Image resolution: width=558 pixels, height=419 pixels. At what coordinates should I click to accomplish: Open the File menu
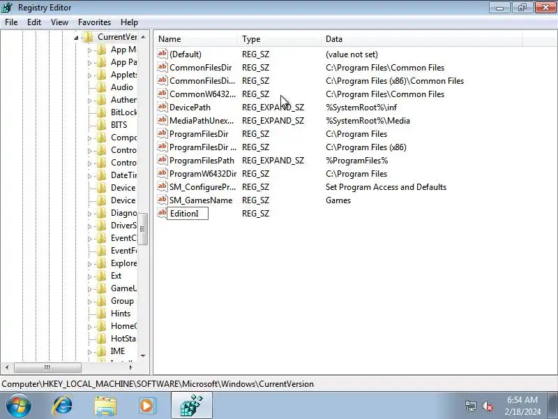point(11,22)
